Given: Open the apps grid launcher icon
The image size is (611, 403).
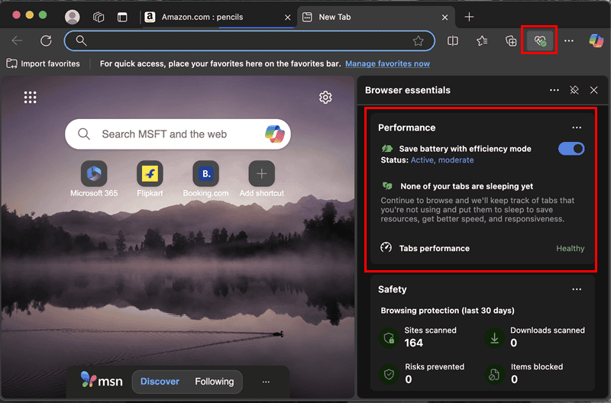Looking at the screenshot, I should (x=31, y=97).
